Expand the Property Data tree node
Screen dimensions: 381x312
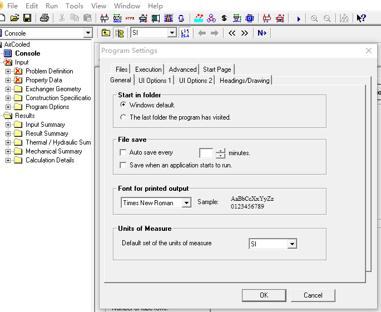(8, 80)
